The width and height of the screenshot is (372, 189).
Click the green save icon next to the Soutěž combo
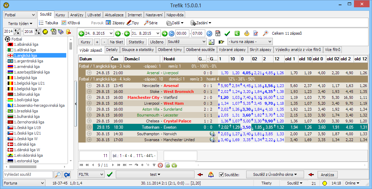coord(211,42)
